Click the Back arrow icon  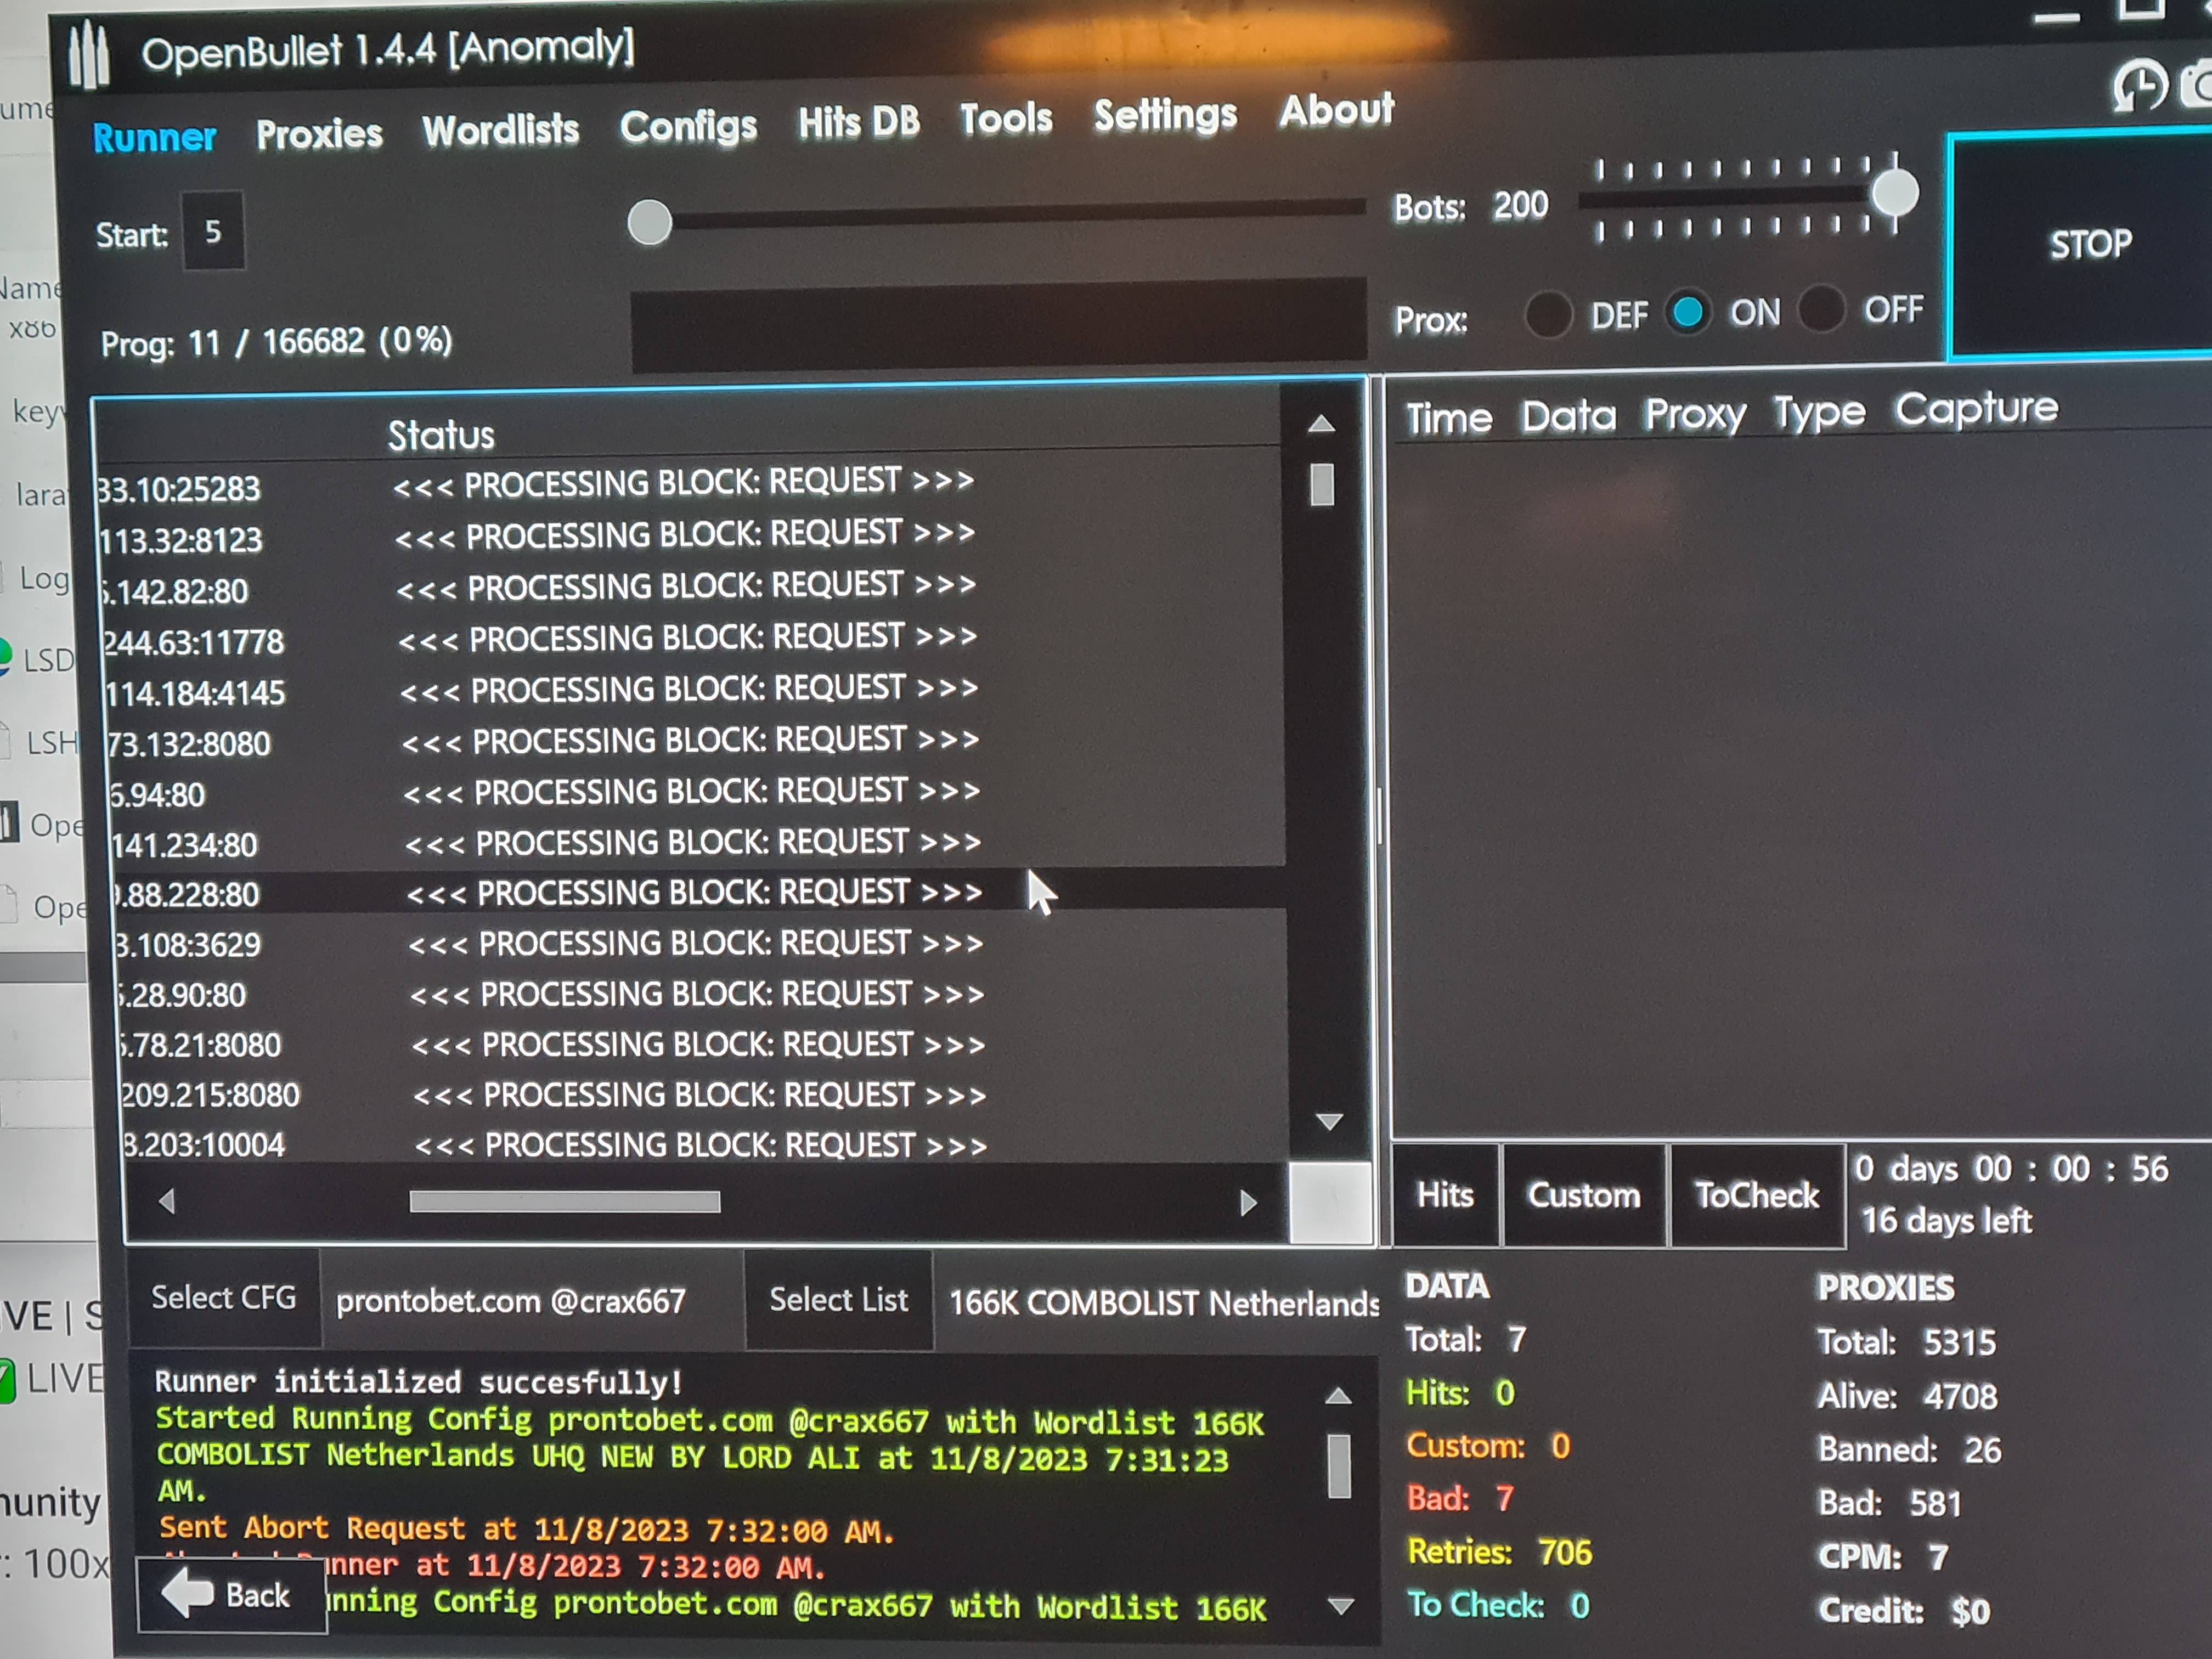point(188,1593)
